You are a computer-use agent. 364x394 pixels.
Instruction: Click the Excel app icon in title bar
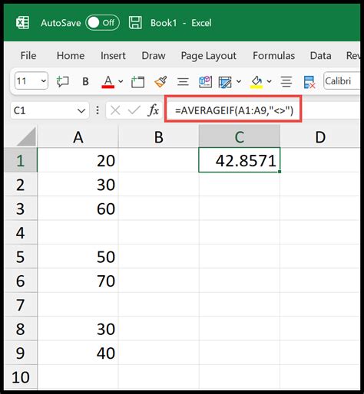(x=22, y=23)
